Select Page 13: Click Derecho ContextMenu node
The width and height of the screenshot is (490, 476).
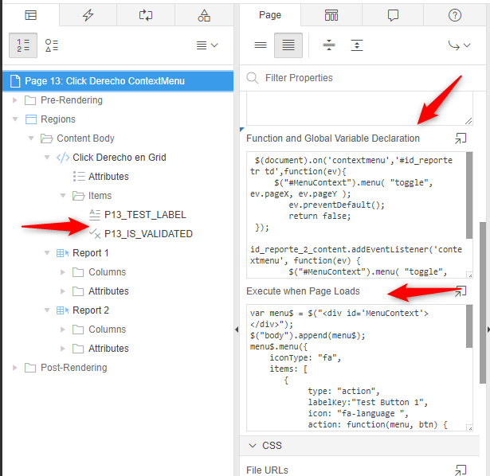click(x=104, y=81)
